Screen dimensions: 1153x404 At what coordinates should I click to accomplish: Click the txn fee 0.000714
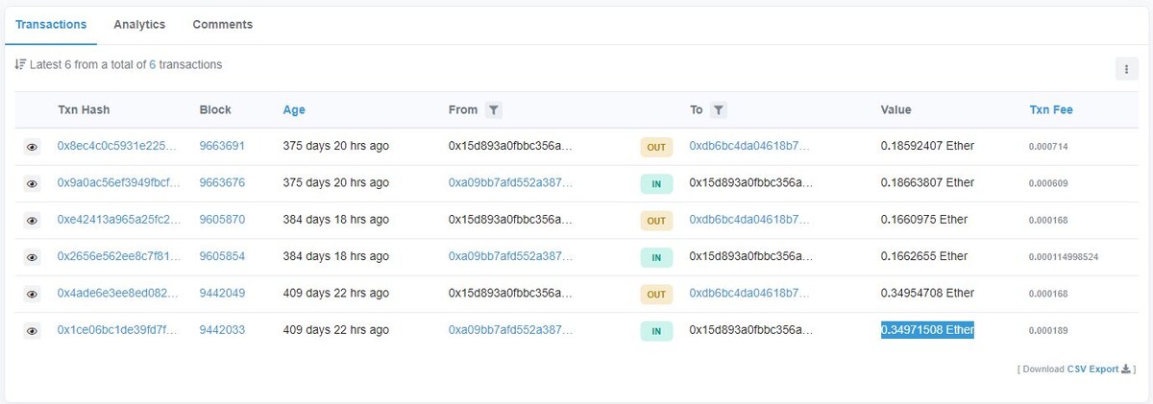pyautogui.click(x=1048, y=147)
